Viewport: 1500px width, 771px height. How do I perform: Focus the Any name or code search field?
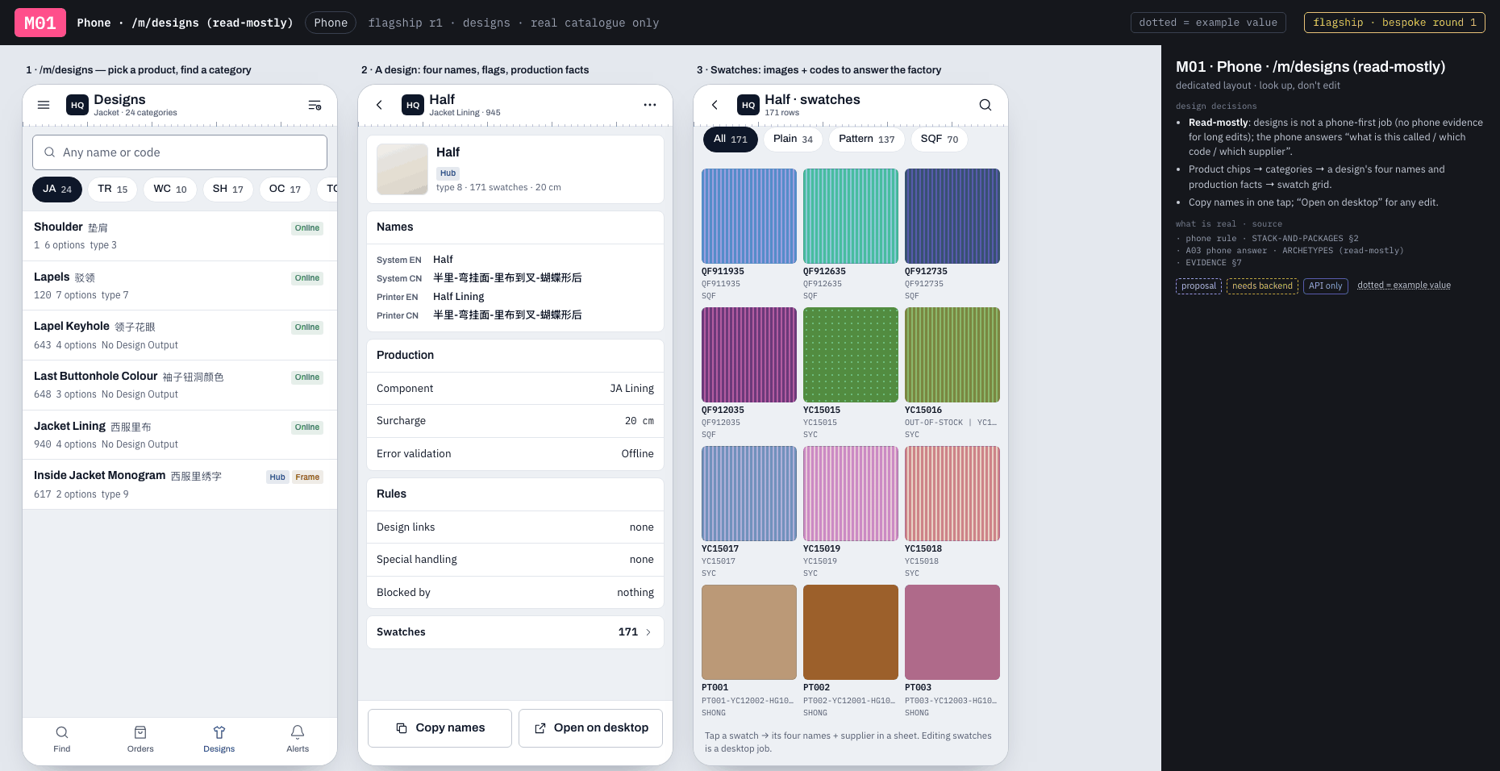(180, 152)
